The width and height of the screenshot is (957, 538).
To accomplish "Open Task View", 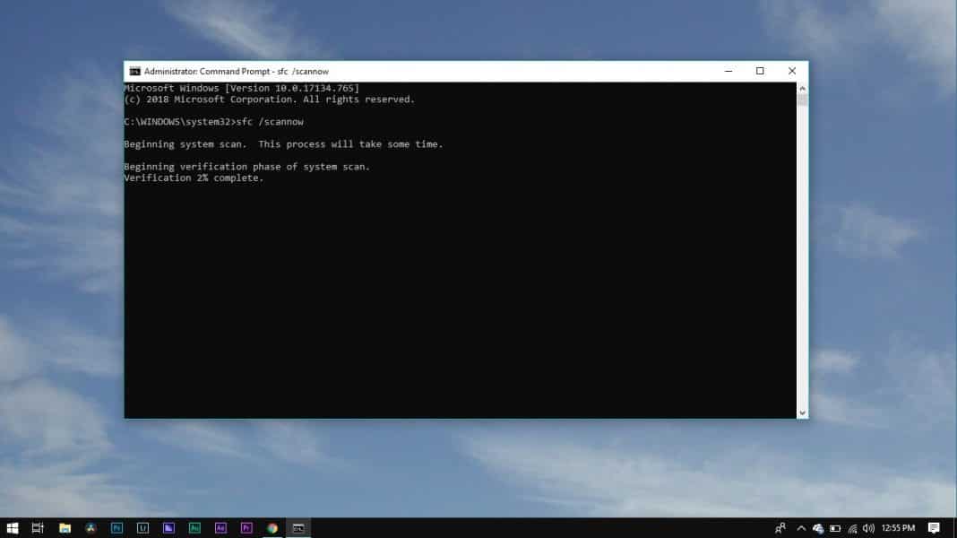I will 37,528.
